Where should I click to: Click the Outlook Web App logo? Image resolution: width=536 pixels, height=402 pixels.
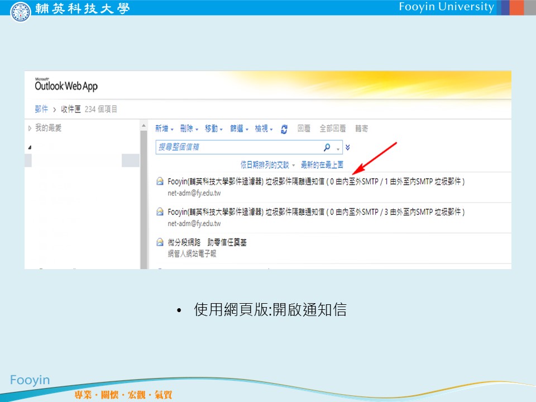[x=66, y=85]
